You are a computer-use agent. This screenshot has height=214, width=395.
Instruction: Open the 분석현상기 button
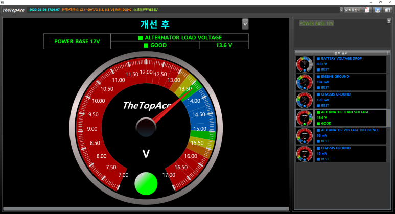tap(353, 10)
